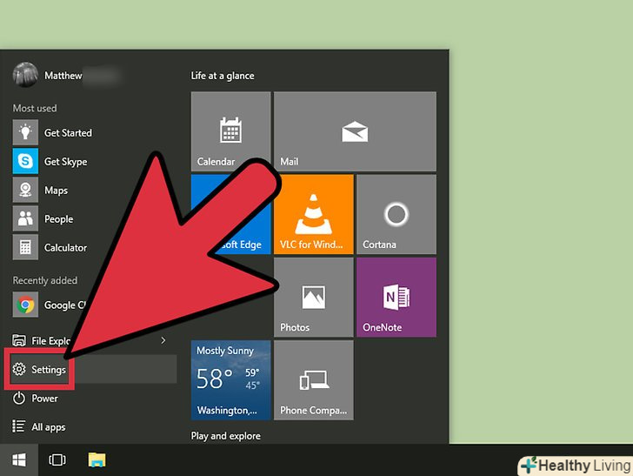Select the Power menu entry text
The image size is (633, 476).
[x=45, y=399]
